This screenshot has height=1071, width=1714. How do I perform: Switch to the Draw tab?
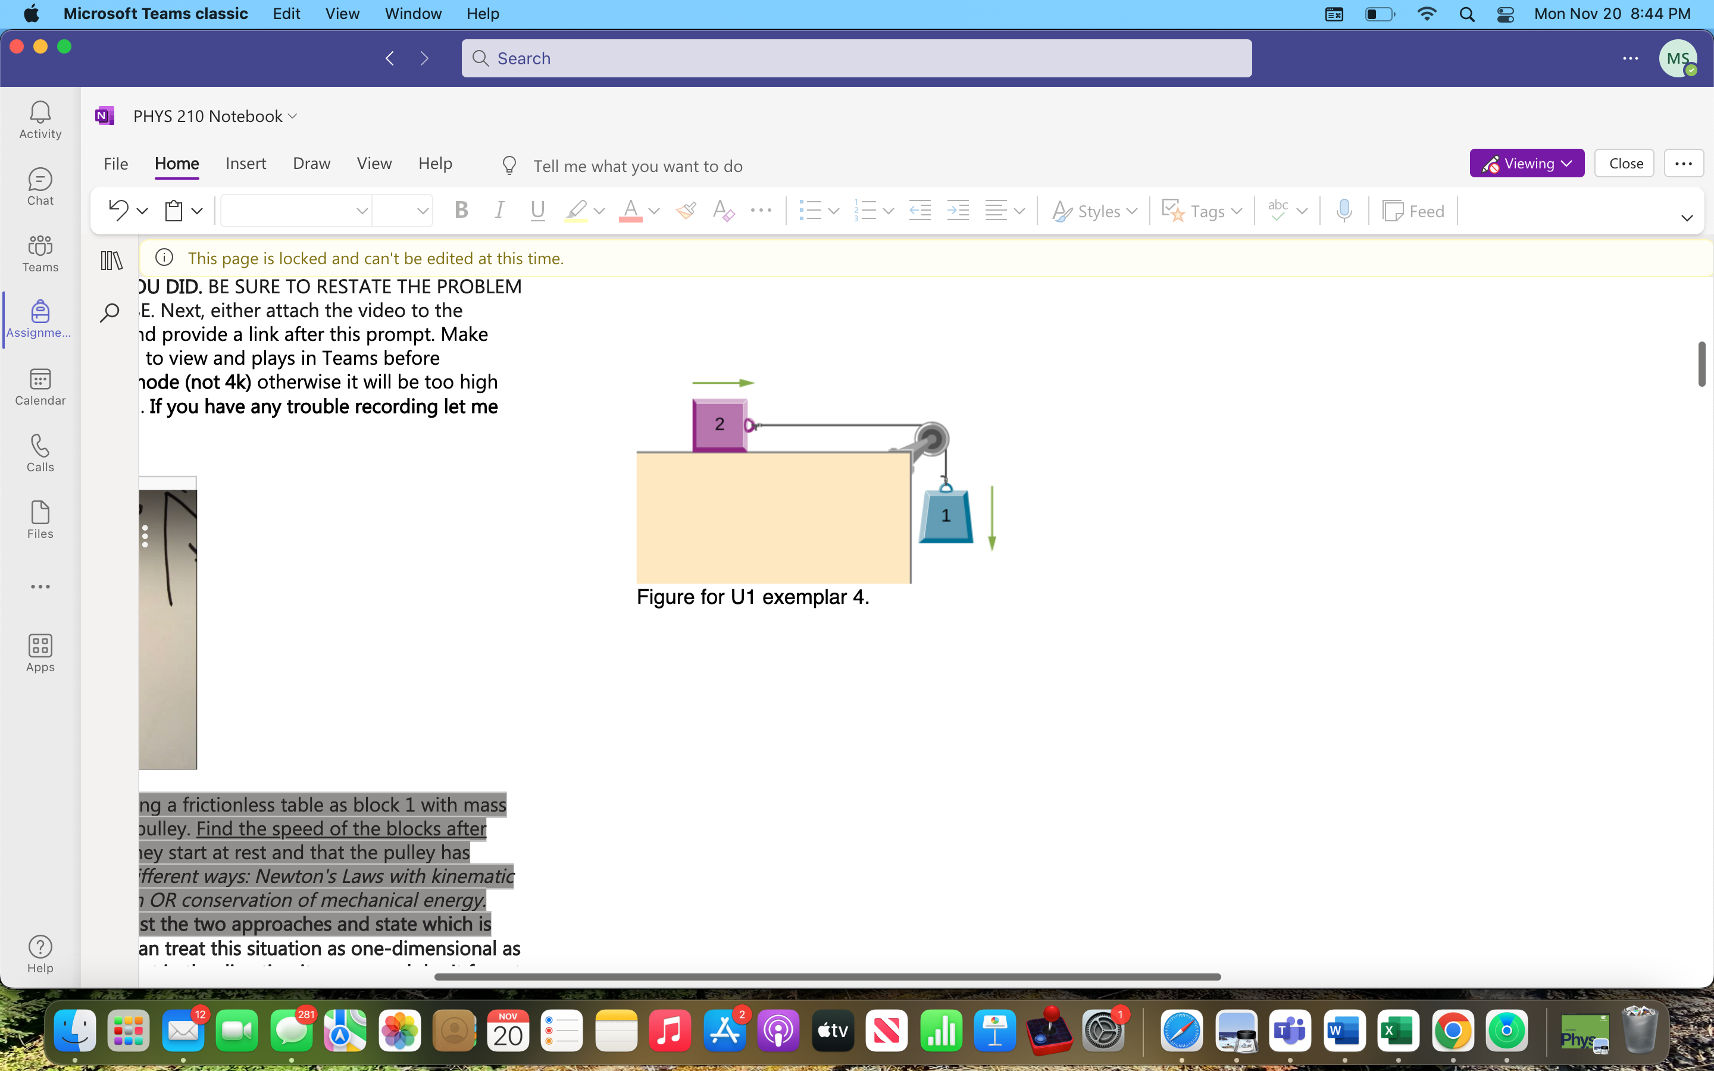(x=311, y=164)
